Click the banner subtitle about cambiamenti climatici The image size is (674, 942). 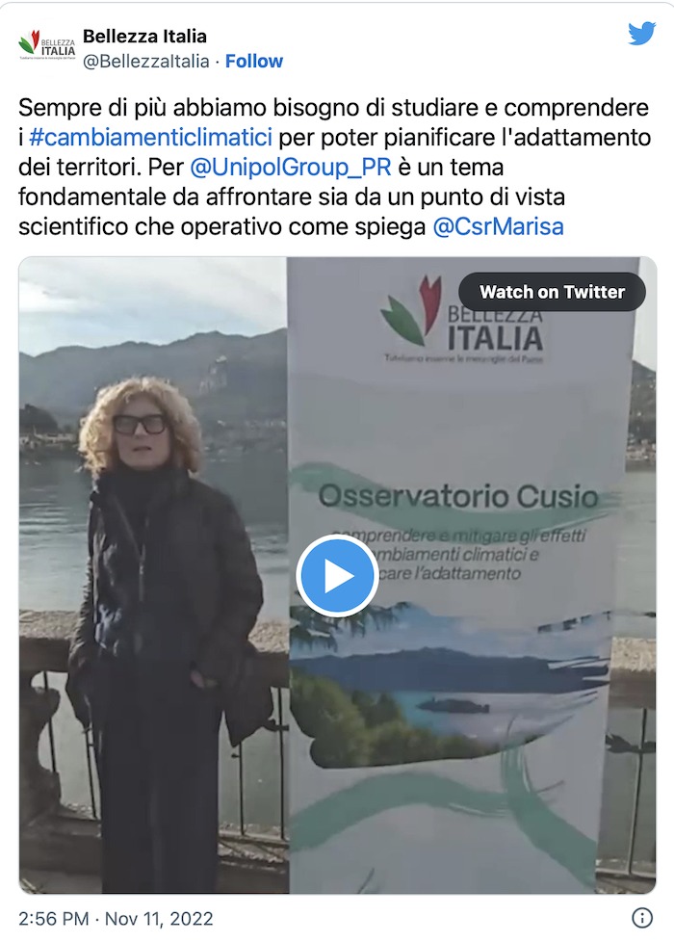click(x=459, y=553)
